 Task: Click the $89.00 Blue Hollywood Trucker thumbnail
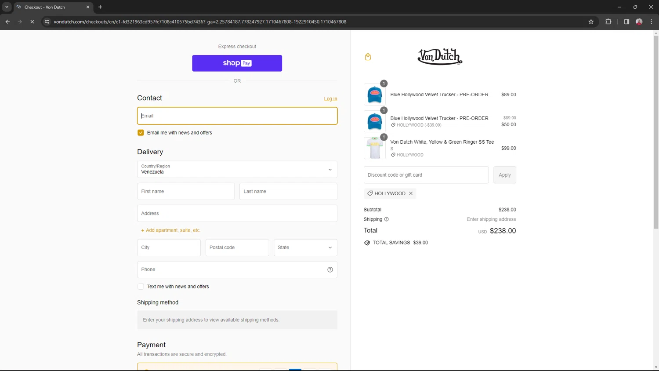[375, 95]
